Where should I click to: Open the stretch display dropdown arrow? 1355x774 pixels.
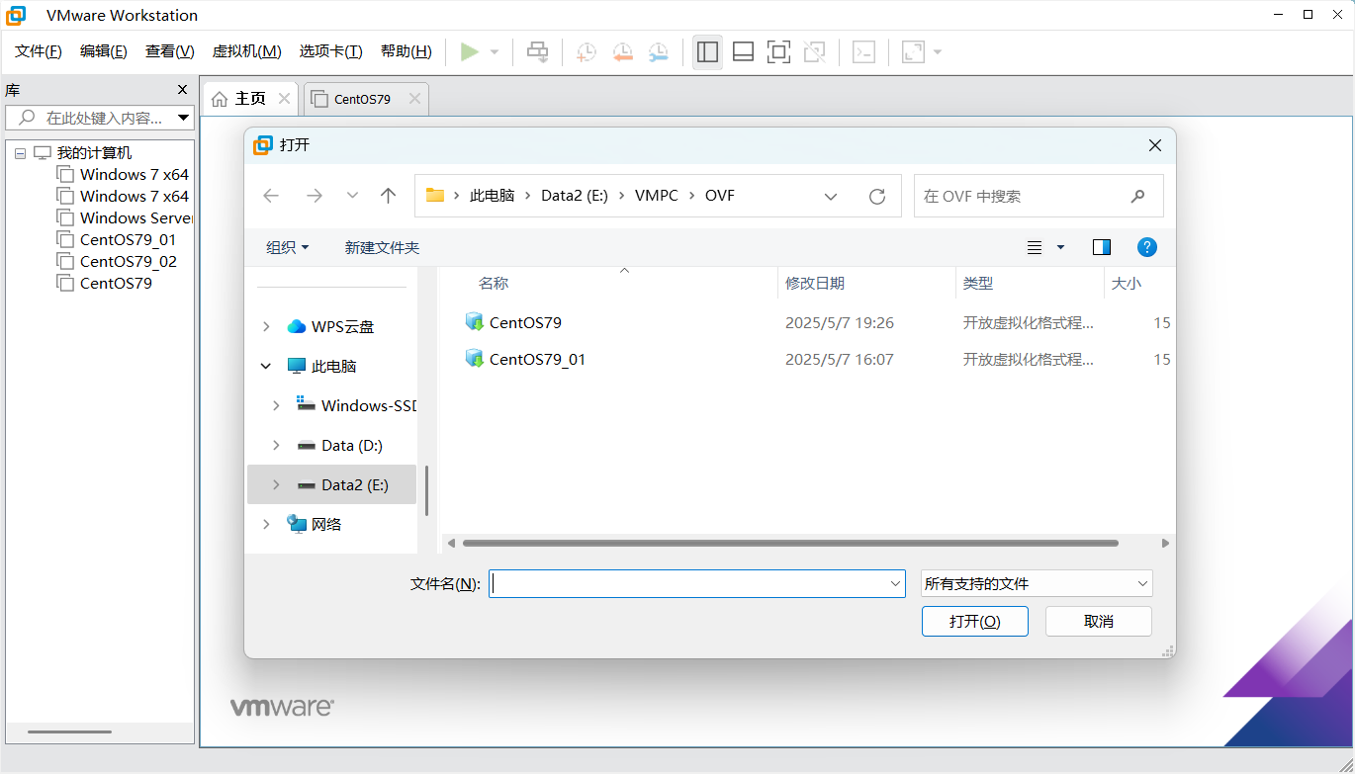point(938,52)
